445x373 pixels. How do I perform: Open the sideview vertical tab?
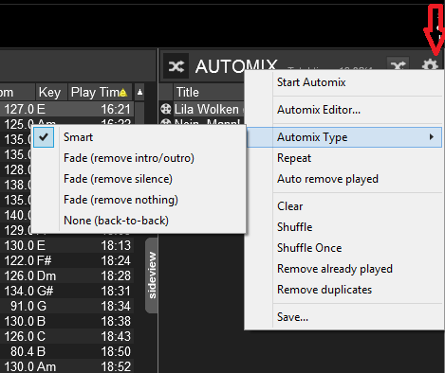tap(152, 275)
